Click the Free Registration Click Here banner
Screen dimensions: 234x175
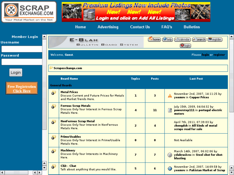22,88
